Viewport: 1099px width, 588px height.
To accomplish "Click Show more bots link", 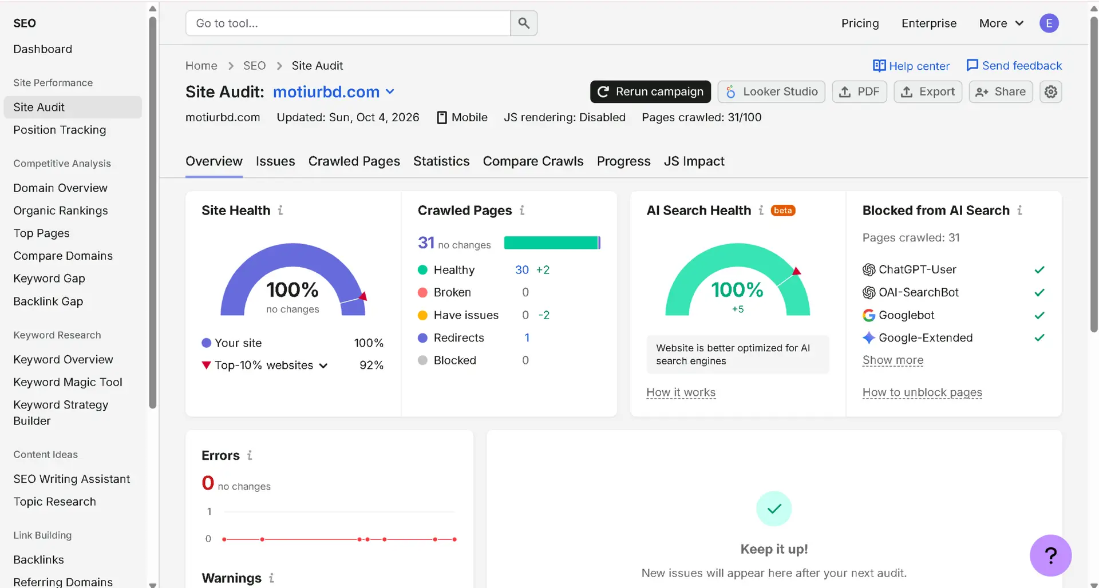I will click(893, 360).
